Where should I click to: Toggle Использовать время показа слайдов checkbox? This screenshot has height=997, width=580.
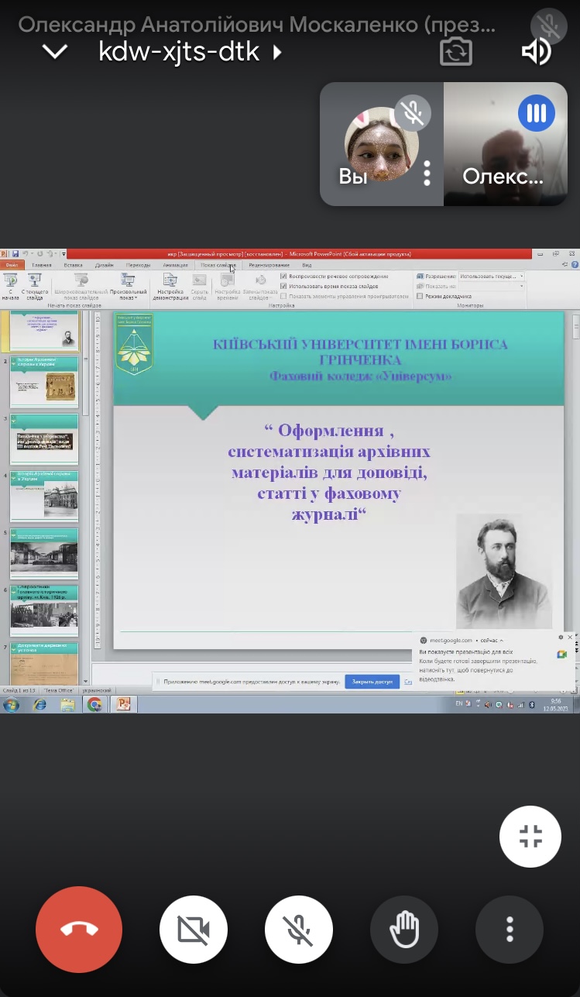(283, 286)
